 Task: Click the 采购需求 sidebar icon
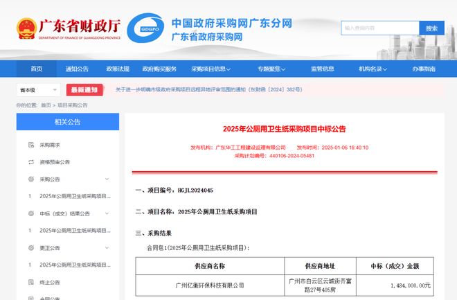coord(31,145)
